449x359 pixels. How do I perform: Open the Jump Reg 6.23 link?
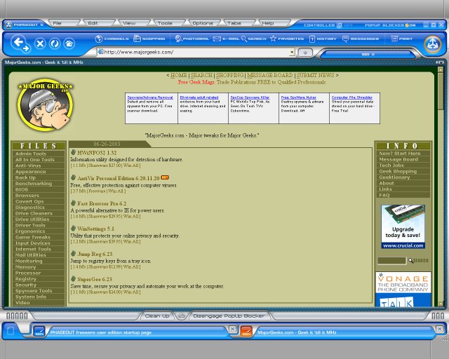pos(95,254)
